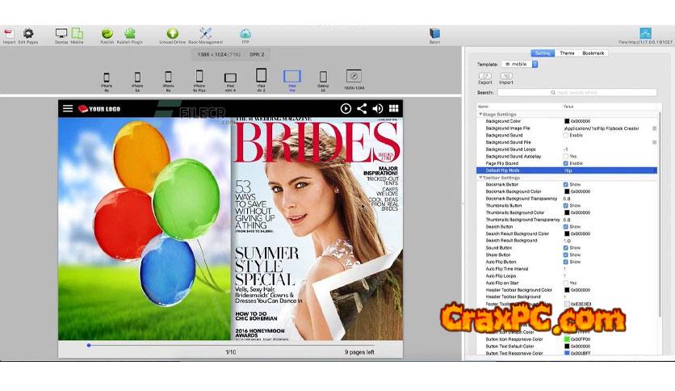Switch to the Theme tab
Image resolution: width=675 pixels, height=391 pixels.
click(568, 53)
